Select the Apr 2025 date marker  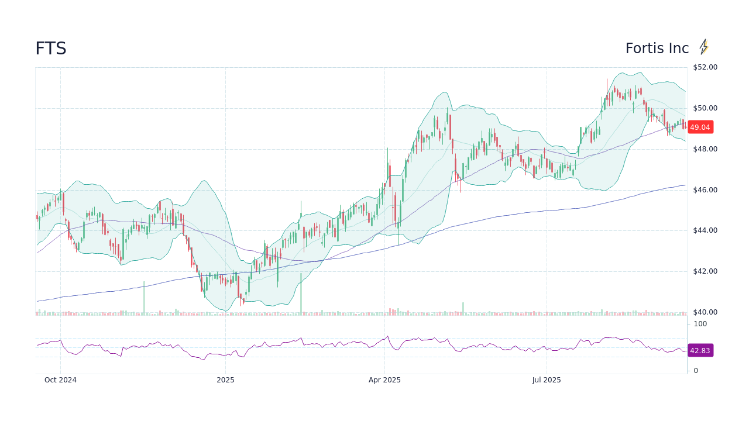[x=386, y=380]
